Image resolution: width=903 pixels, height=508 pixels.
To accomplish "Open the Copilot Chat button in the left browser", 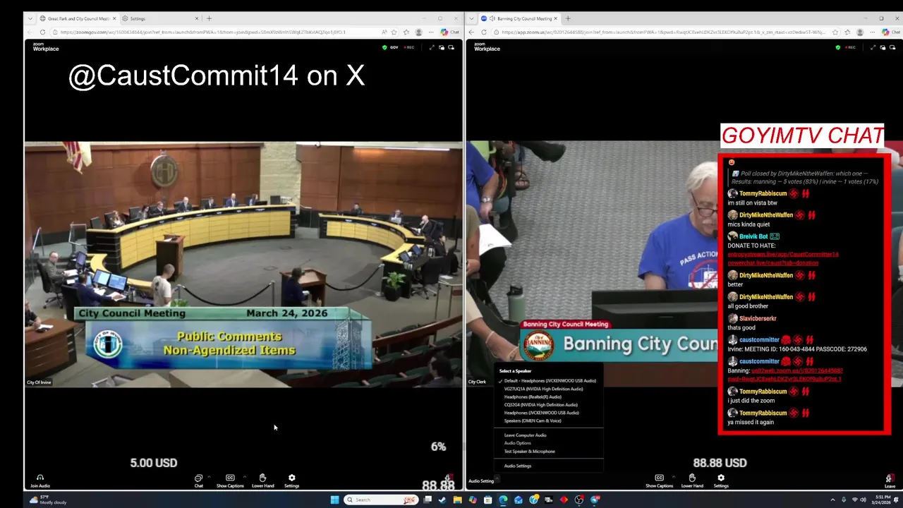I will point(449,32).
